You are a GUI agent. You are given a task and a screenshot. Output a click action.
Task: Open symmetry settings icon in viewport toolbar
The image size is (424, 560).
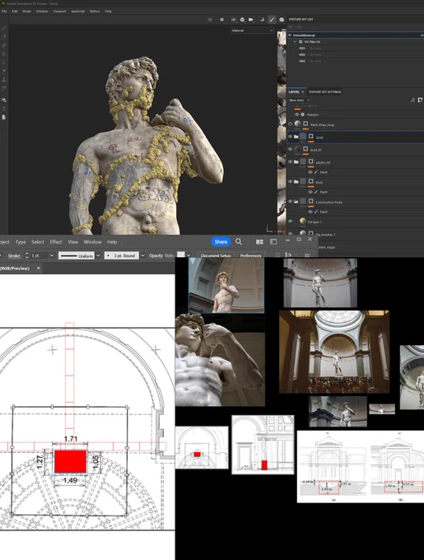point(234,20)
